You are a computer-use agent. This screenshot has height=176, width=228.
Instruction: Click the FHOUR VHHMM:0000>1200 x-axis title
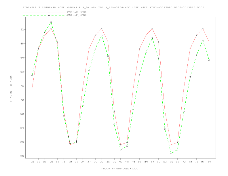120,169
